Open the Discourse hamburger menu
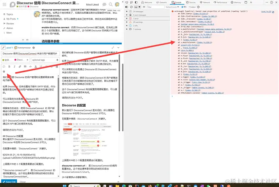279x187 pixels. tap(4, 4)
